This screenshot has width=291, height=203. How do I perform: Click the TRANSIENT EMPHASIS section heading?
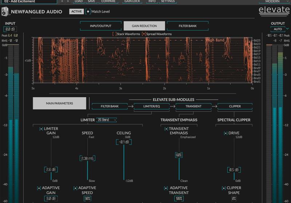179,120
